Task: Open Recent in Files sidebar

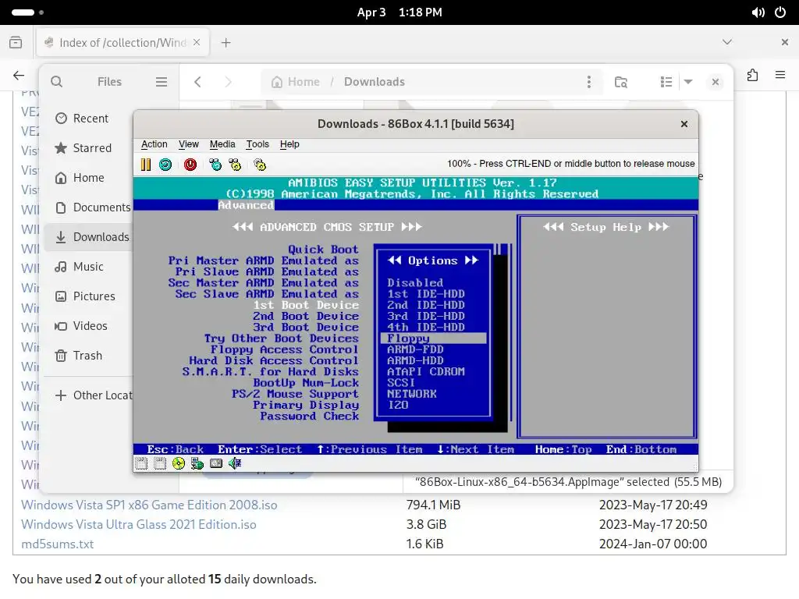Action: click(x=88, y=119)
